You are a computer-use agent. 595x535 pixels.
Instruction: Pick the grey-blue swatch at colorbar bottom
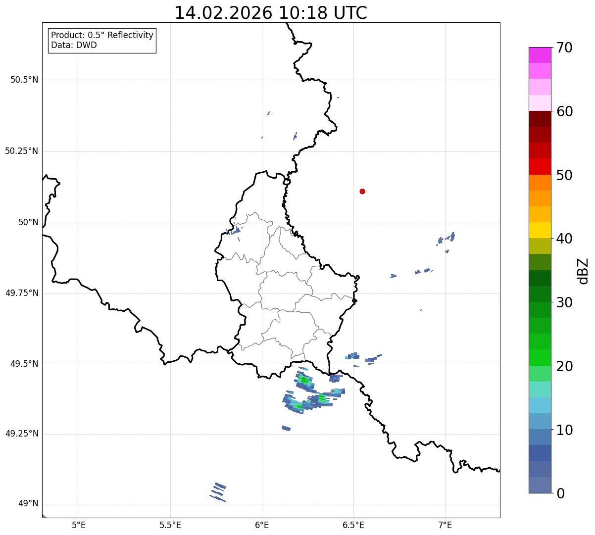tap(540, 485)
